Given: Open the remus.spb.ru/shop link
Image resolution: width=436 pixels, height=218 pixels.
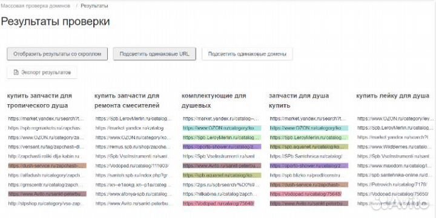Looking at the screenshot, I should pos(132,147).
